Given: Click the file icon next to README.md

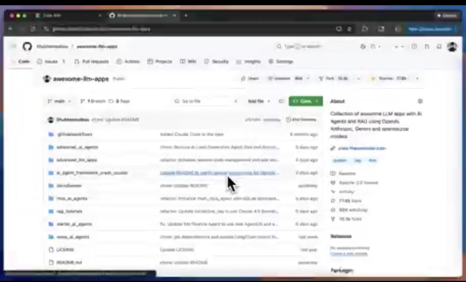Looking at the screenshot, I should click(x=51, y=262).
